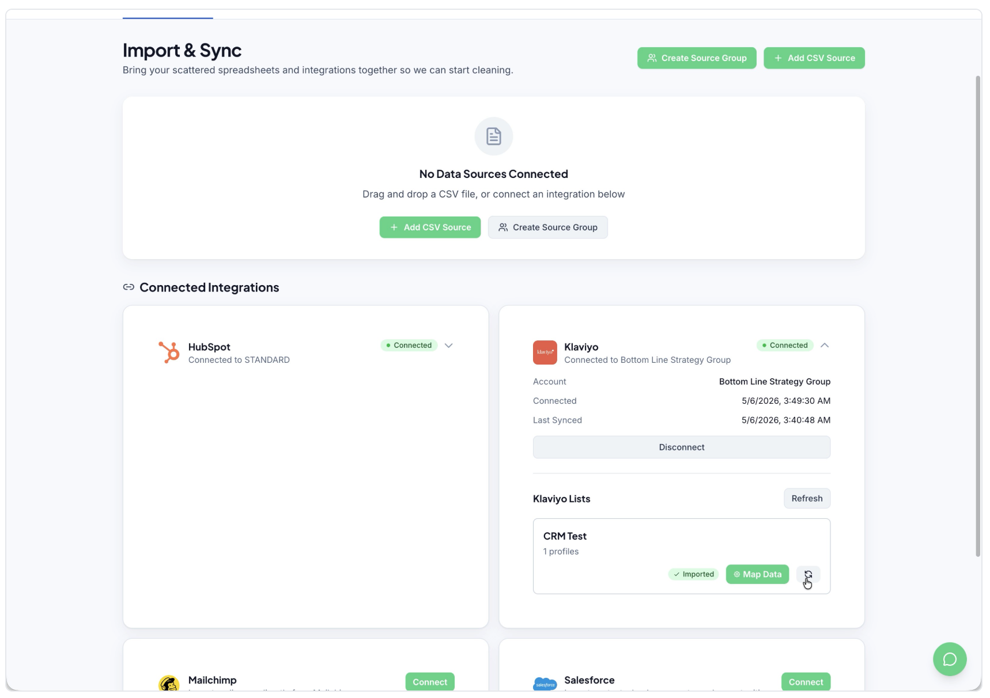Click the re-sync icon for CRM Test

pyautogui.click(x=808, y=575)
